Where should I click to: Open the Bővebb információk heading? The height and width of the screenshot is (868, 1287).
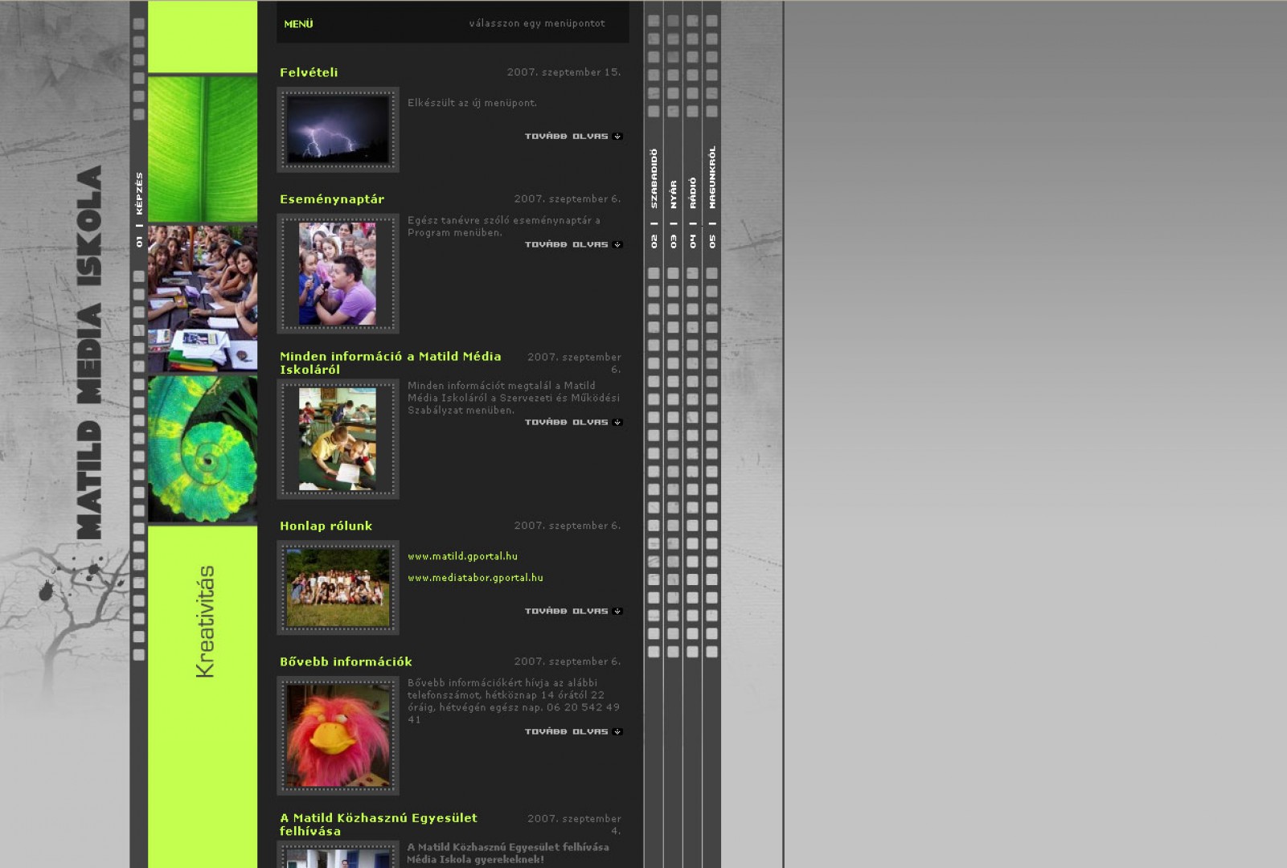(346, 662)
